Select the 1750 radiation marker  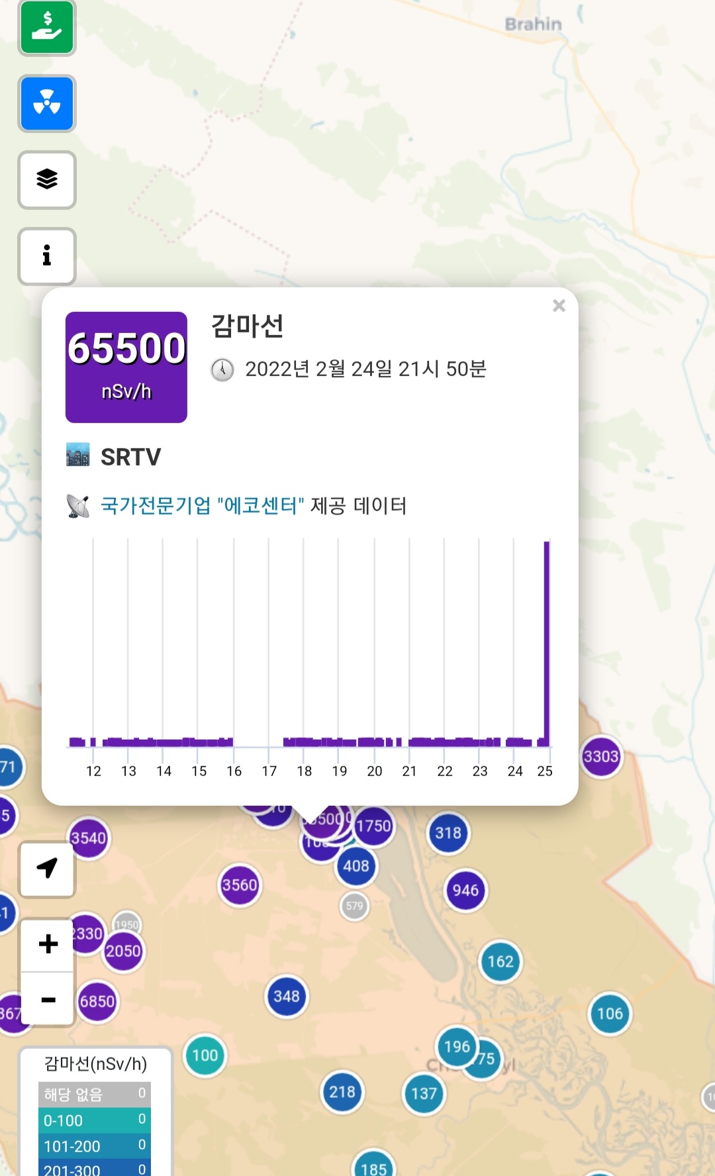click(x=374, y=826)
